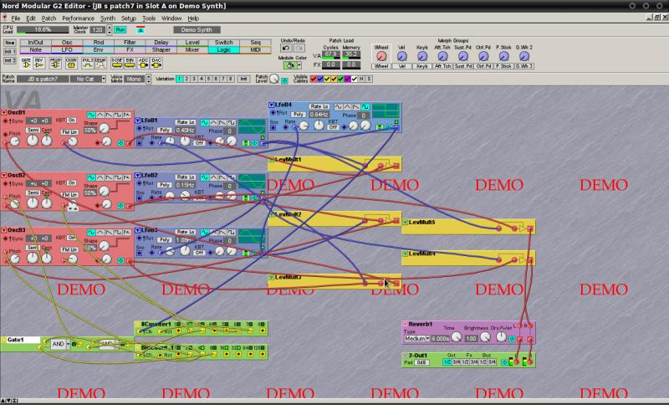Select square waveform on LfoB4

click(x=365, y=107)
